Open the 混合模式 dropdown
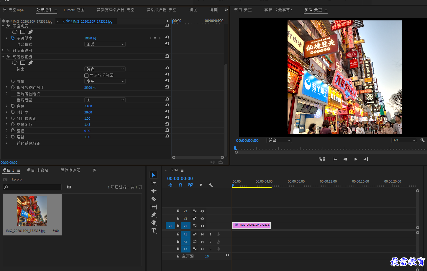 coord(105,44)
